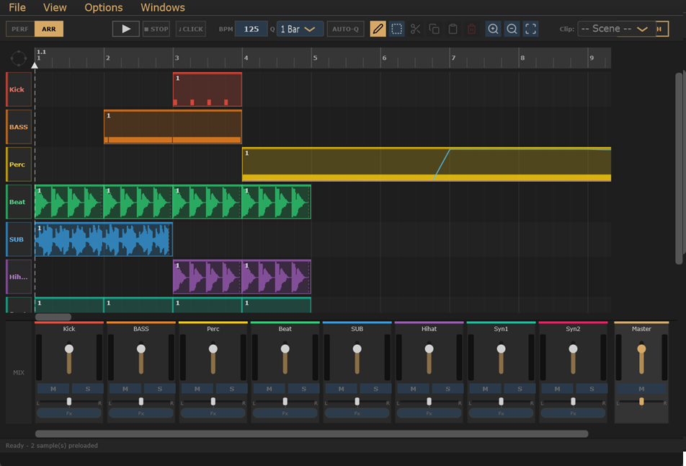This screenshot has width=686, height=466.
Task: Switch to ARR mode
Action: point(49,29)
